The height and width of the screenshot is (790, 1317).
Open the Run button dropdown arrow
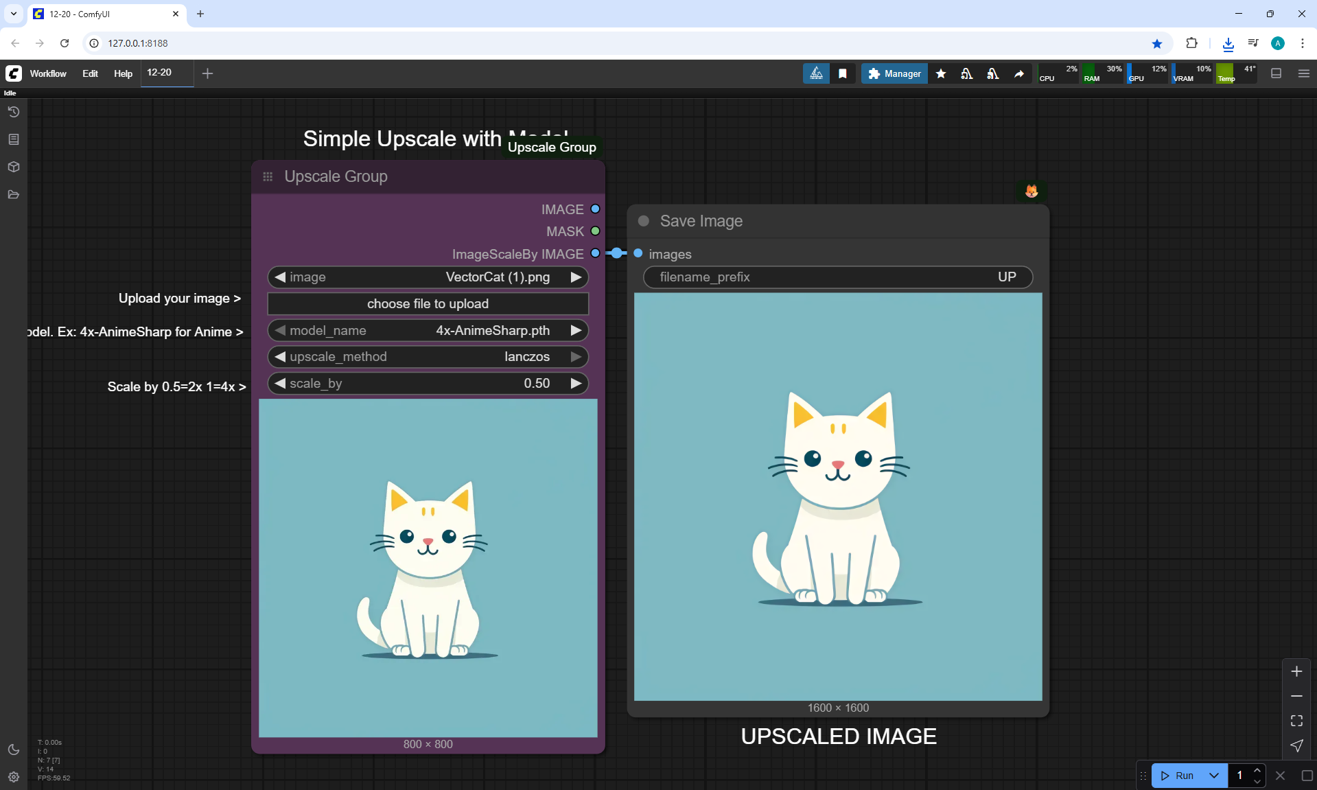pos(1214,776)
